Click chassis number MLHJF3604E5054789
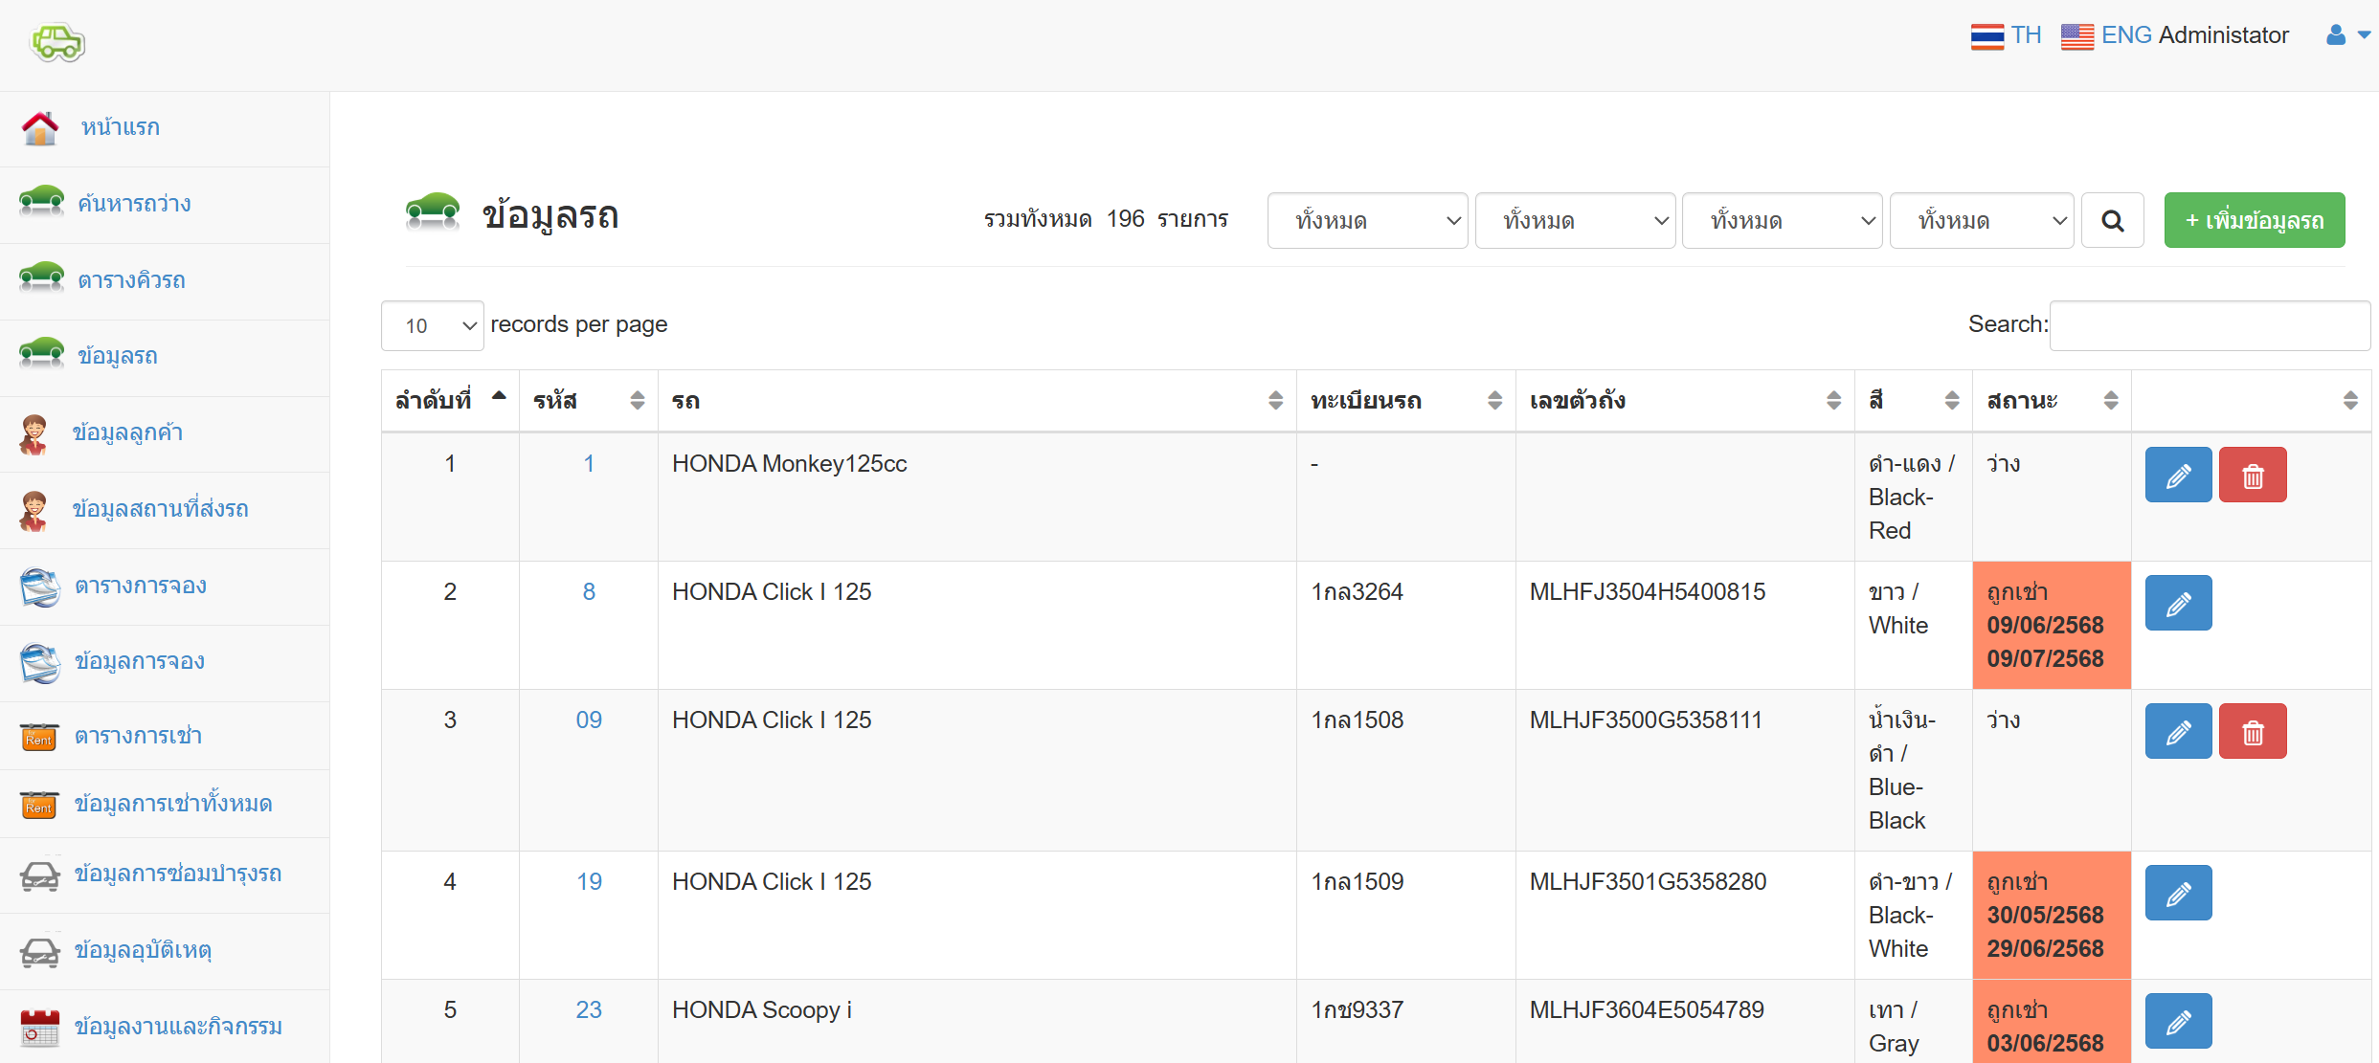Viewport: 2379px width, 1063px height. pos(1647,1010)
